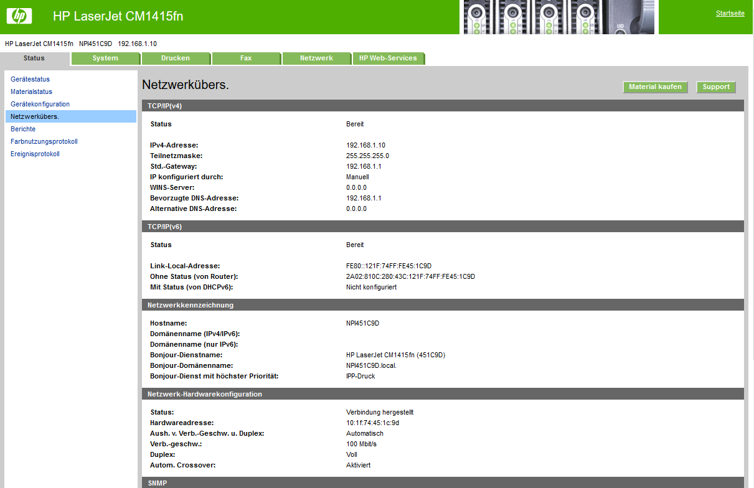This screenshot has width=754, height=488.
Task: Open the Netzwerk tab
Action: click(316, 59)
